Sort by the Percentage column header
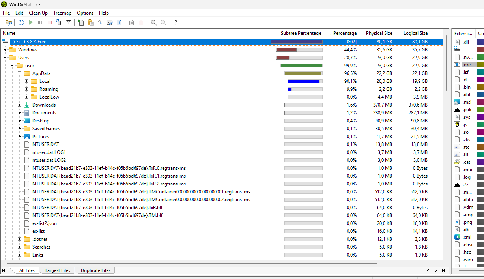This screenshot has height=279, width=484. point(342,33)
